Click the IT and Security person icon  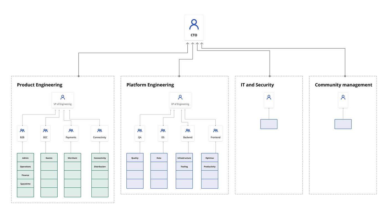[x=269, y=97]
